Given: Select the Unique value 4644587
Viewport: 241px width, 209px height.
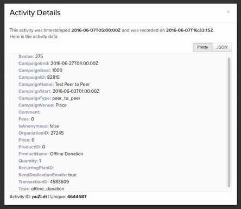Looking at the screenshot, I should (x=77, y=197).
